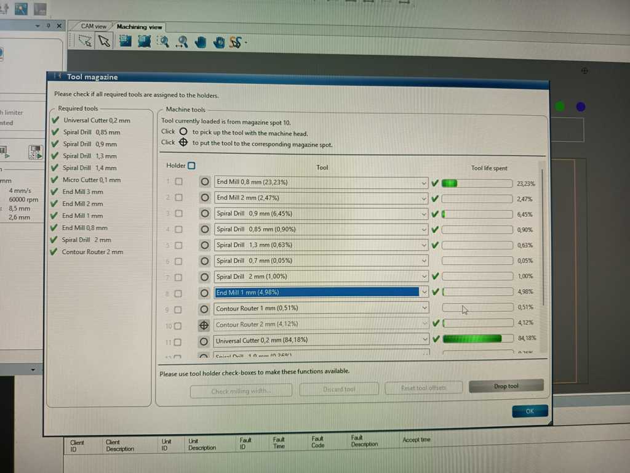Confirm Tool magazine dialog with OK
This screenshot has height=473, width=630.
coord(530,411)
